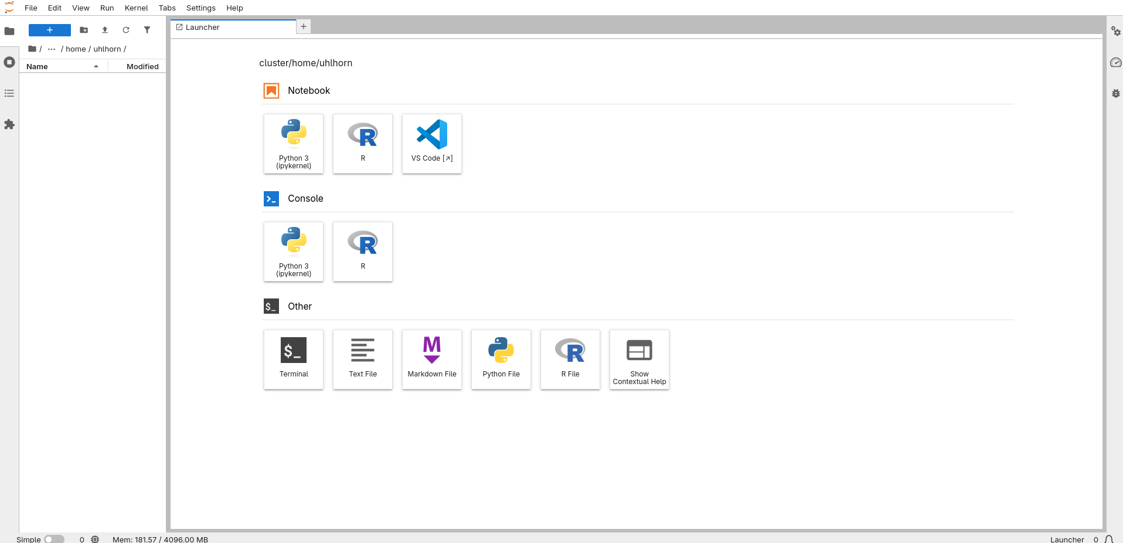Sort files by Modified column
This screenshot has height=543, width=1123.
[x=142, y=67]
